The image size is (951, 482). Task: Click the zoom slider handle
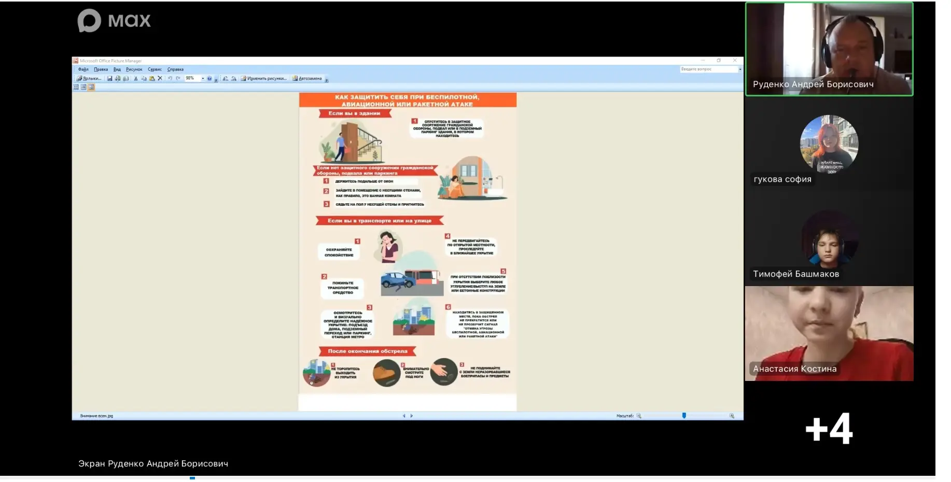point(684,416)
